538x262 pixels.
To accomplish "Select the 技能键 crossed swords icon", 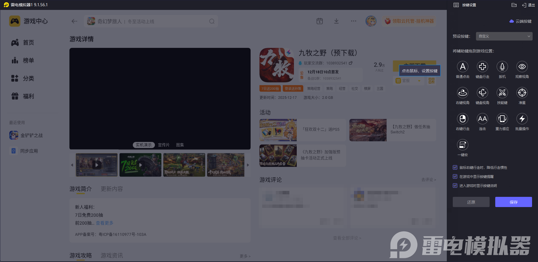I will point(502,93).
